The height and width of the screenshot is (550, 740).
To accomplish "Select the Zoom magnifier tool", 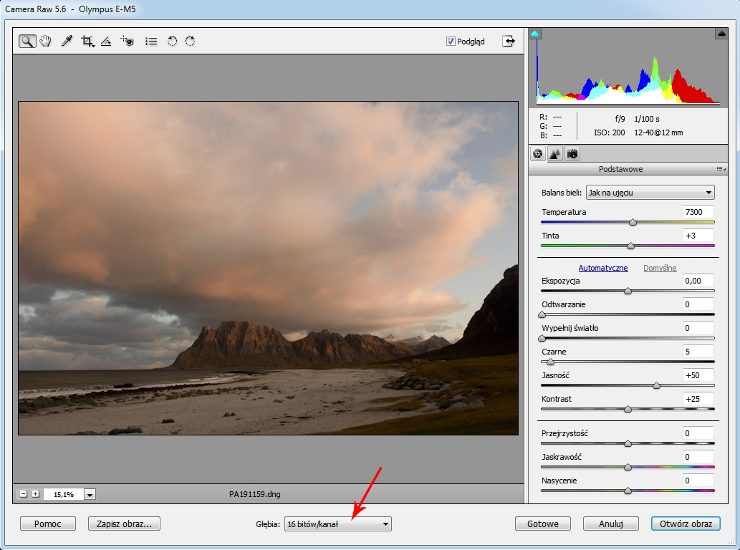I will 27,42.
